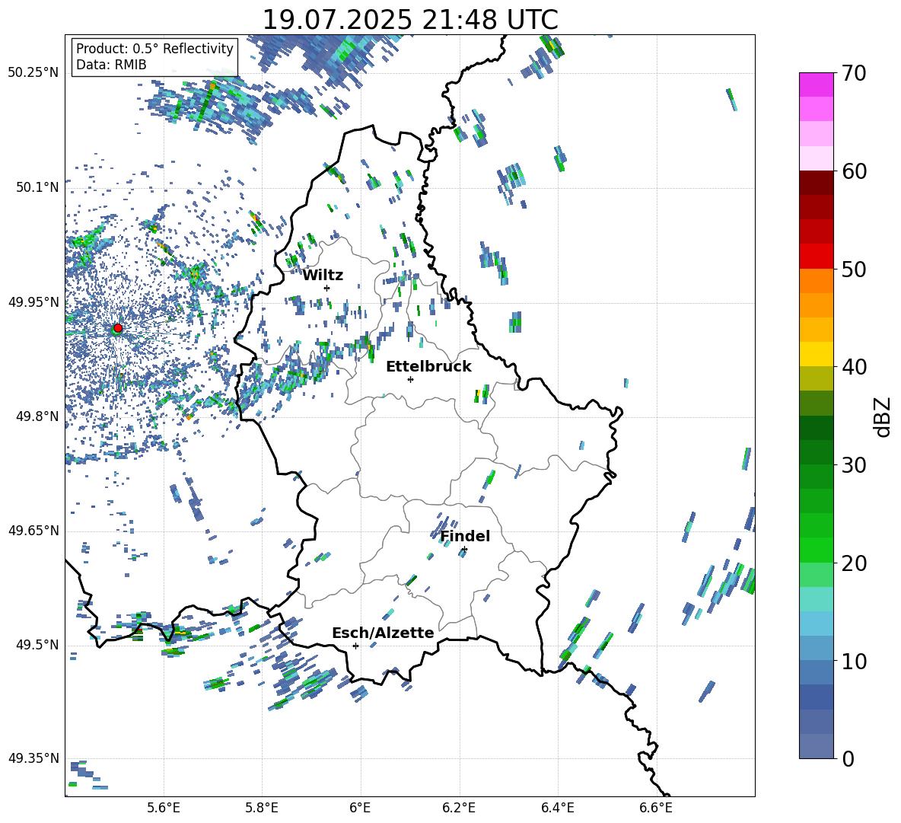Click the Esch/Alzette city label

384,633
